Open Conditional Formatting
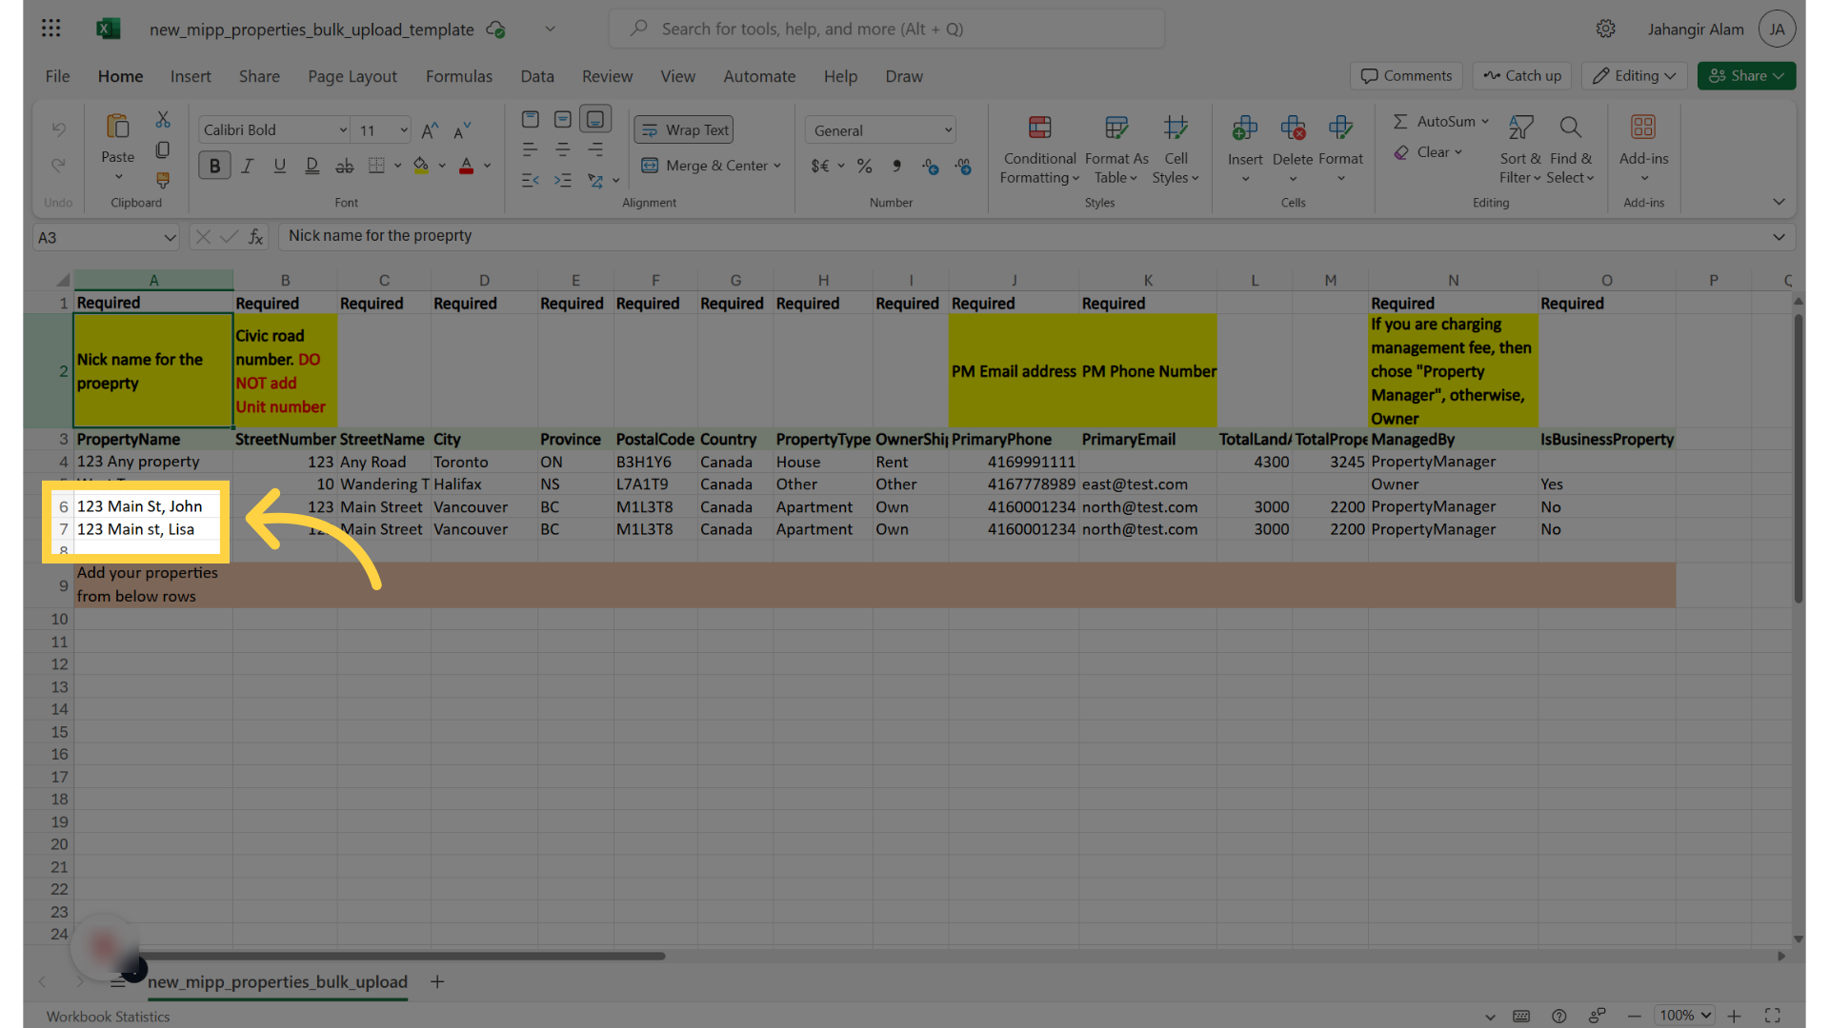Screen dimensions: 1829x1028 [1039, 149]
